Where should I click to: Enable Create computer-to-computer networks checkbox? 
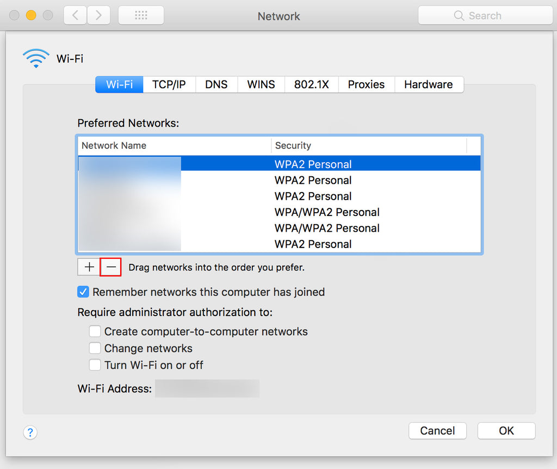[95, 331]
